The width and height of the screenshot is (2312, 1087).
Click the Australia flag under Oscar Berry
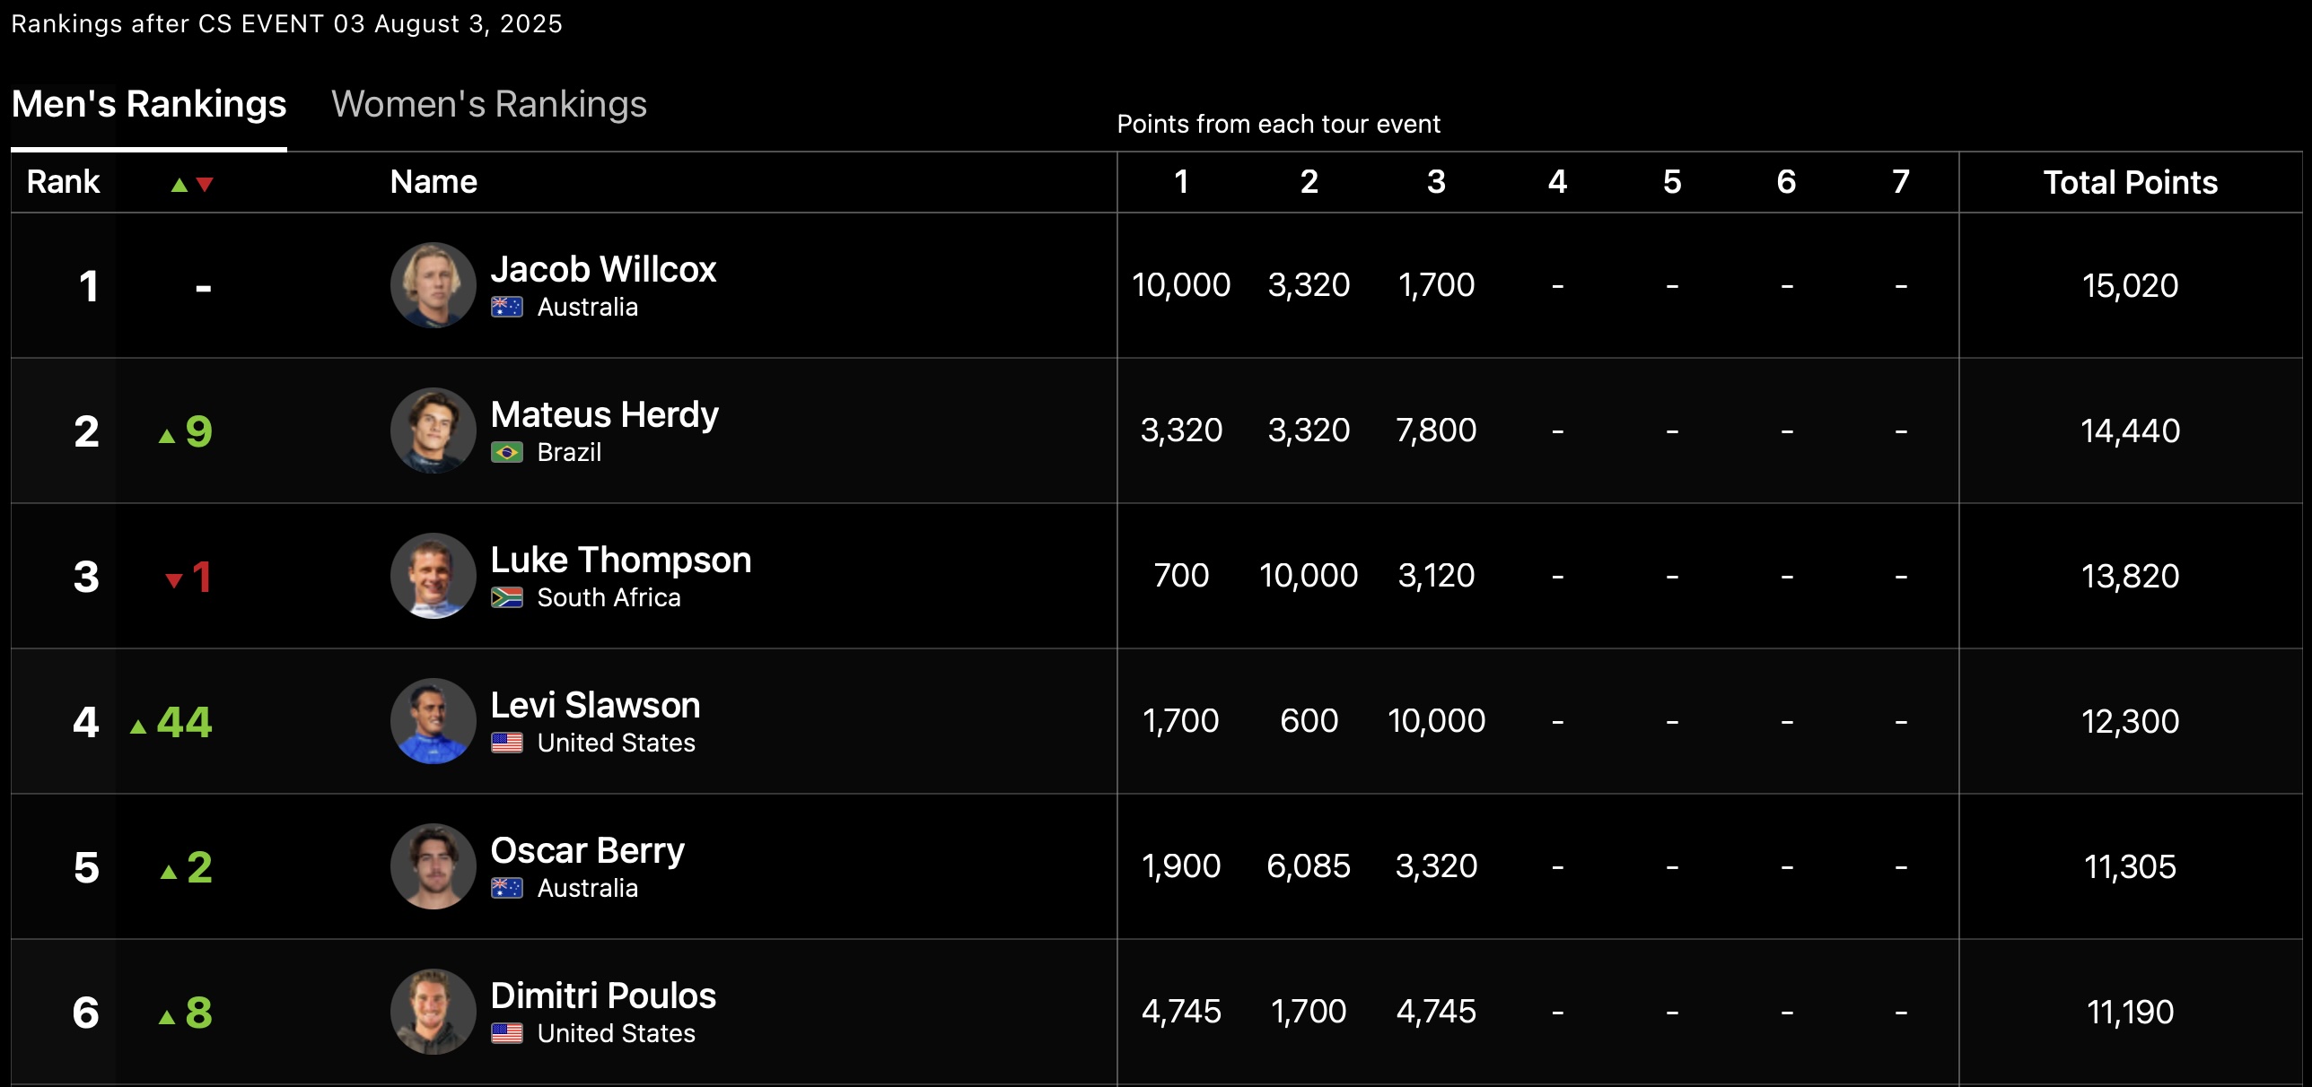[x=507, y=889]
